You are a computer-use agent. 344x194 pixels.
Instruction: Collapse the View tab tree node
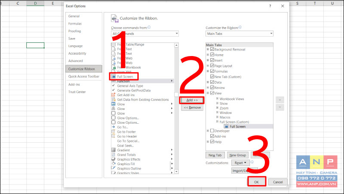click(x=208, y=93)
